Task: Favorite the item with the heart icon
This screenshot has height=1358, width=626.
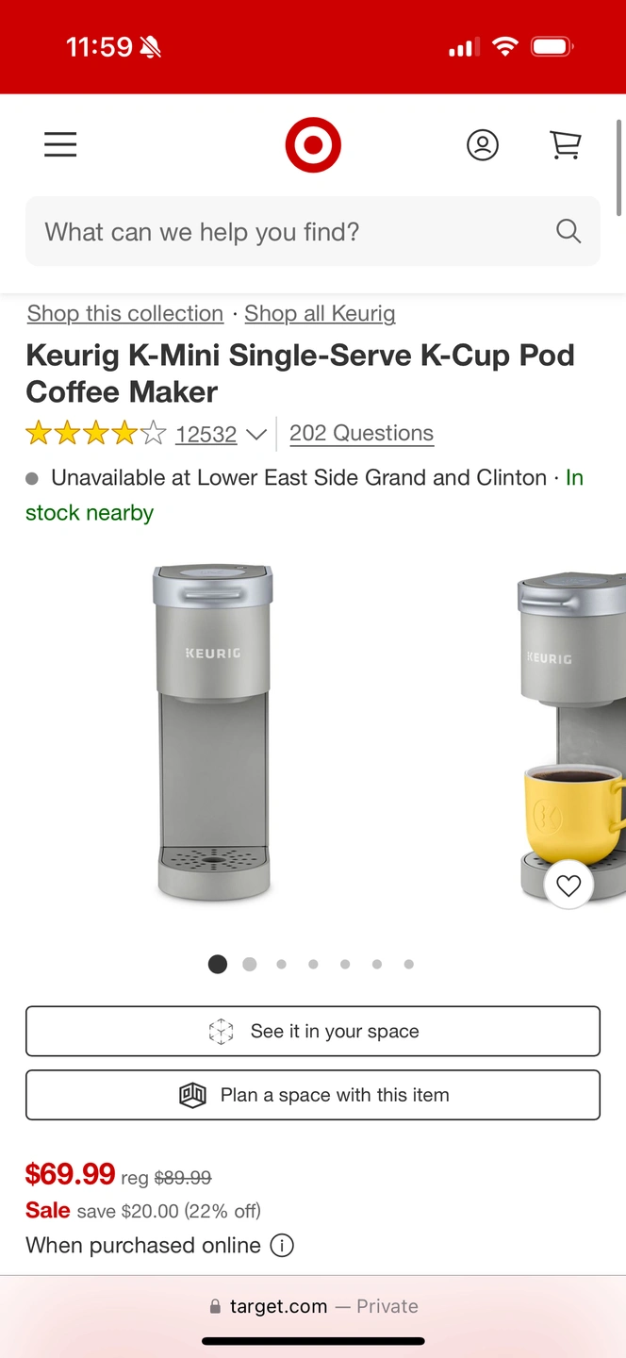Action: [568, 886]
